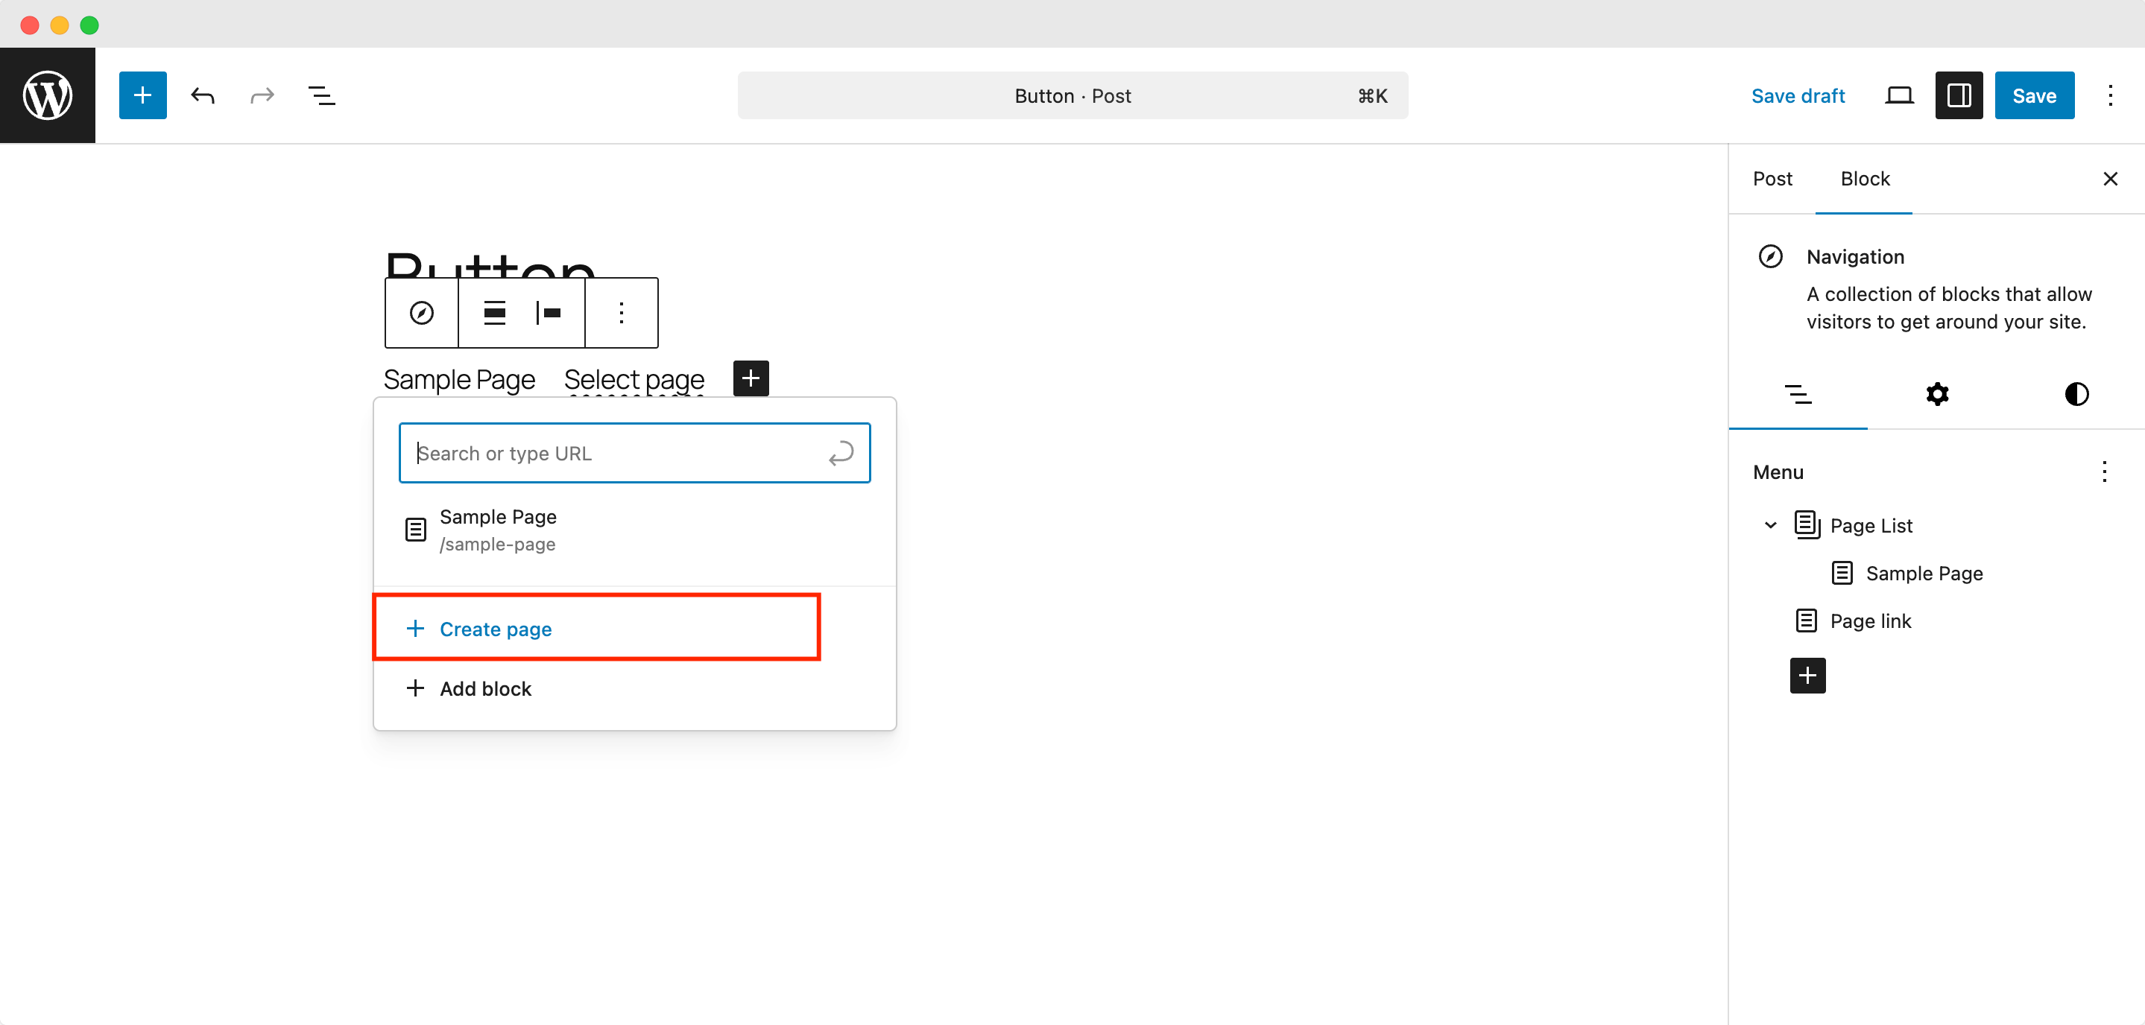The width and height of the screenshot is (2145, 1025).
Task: Select Page link in the menu tree
Action: coord(1853,621)
